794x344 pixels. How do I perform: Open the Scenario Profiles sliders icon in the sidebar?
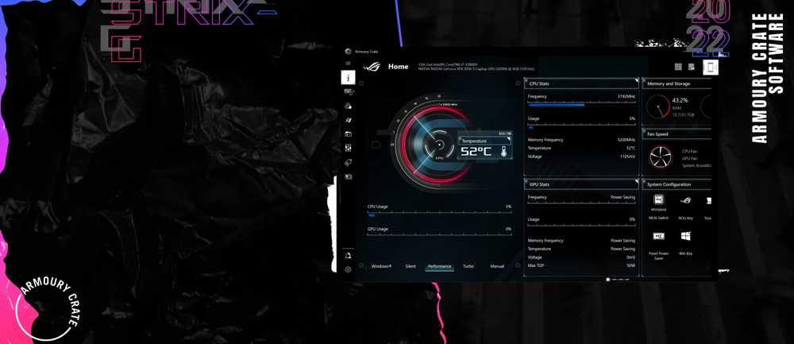(x=348, y=148)
